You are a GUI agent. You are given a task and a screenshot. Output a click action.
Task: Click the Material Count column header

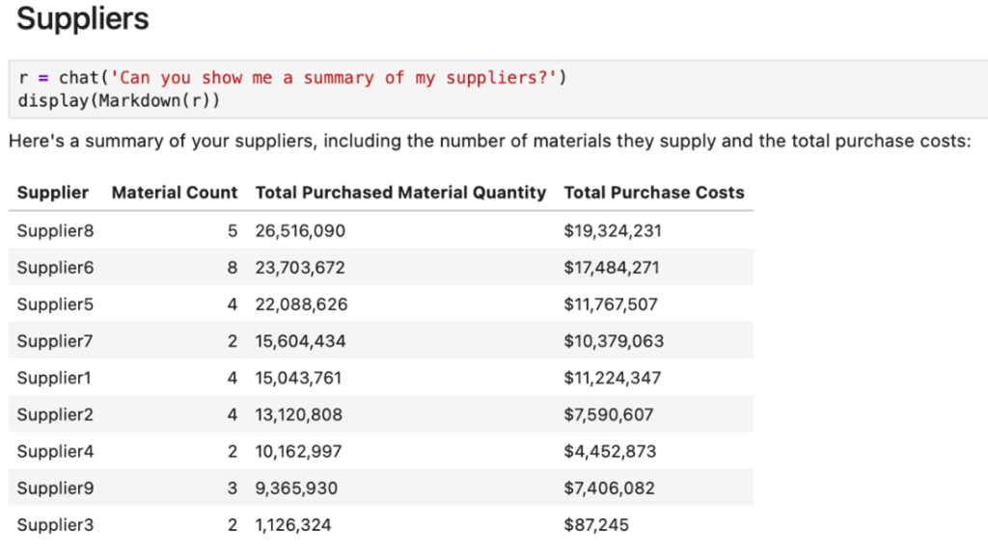click(x=174, y=193)
